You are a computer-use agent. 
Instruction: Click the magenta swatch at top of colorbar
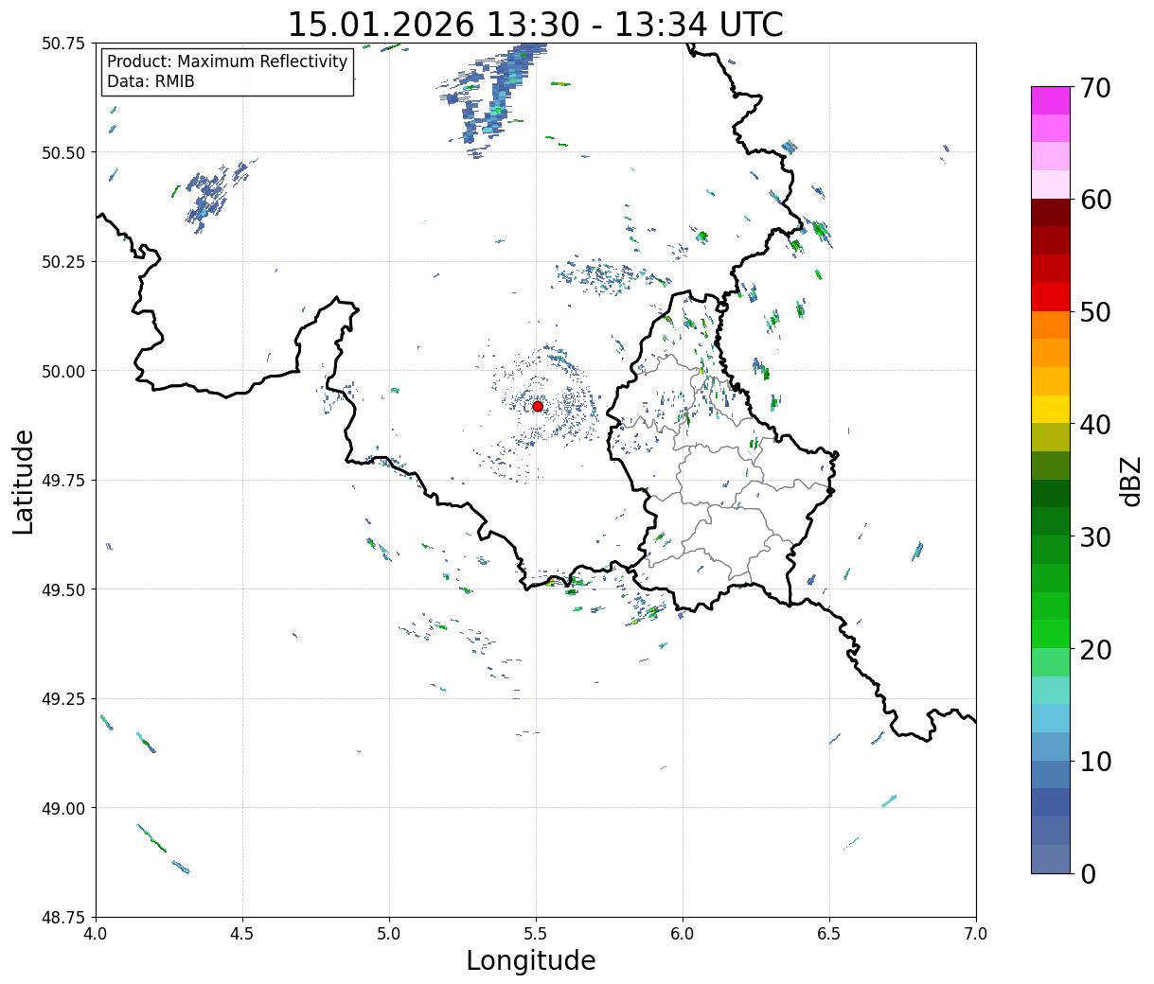(1051, 100)
